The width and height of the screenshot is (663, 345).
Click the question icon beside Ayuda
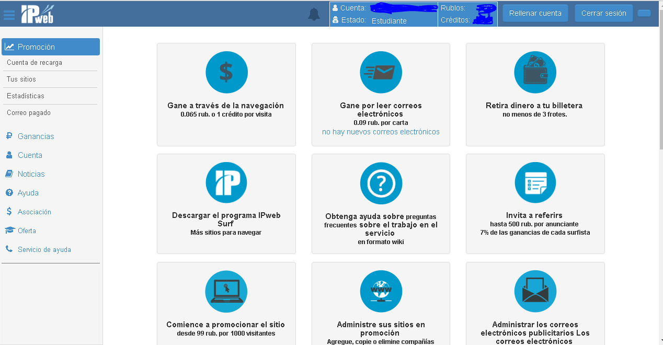coord(9,193)
